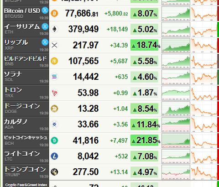Click the Trump coin logo icon
Viewport: 219px width, 187px height.
click(x=54, y=172)
